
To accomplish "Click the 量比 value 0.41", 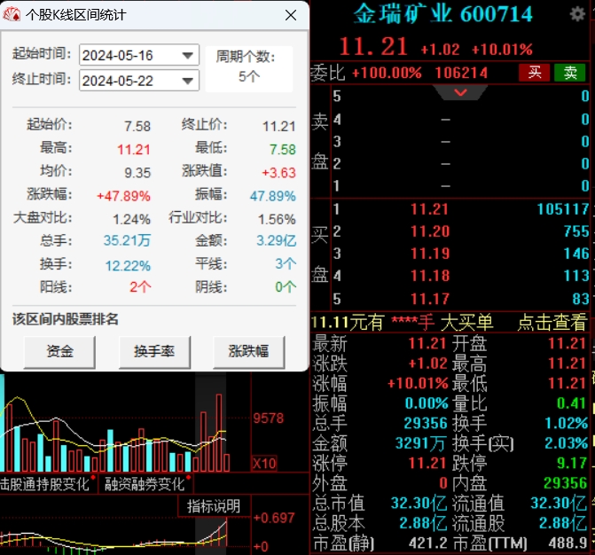I will click(571, 403).
